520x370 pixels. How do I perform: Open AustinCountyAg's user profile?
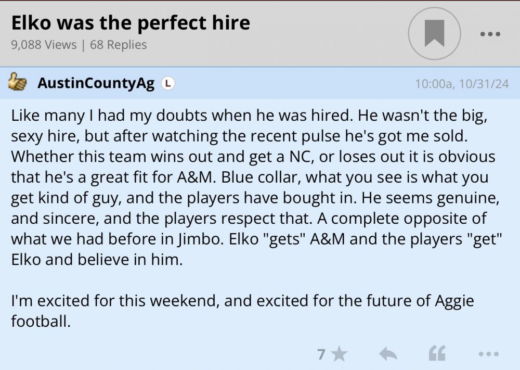96,83
